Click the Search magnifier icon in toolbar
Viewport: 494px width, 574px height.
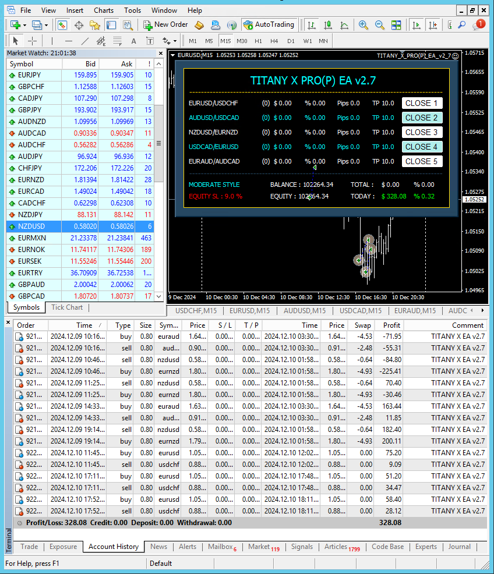point(461,25)
